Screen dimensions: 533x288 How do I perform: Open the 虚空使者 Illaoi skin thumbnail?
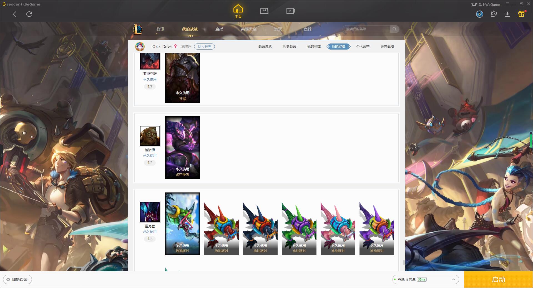182,148
